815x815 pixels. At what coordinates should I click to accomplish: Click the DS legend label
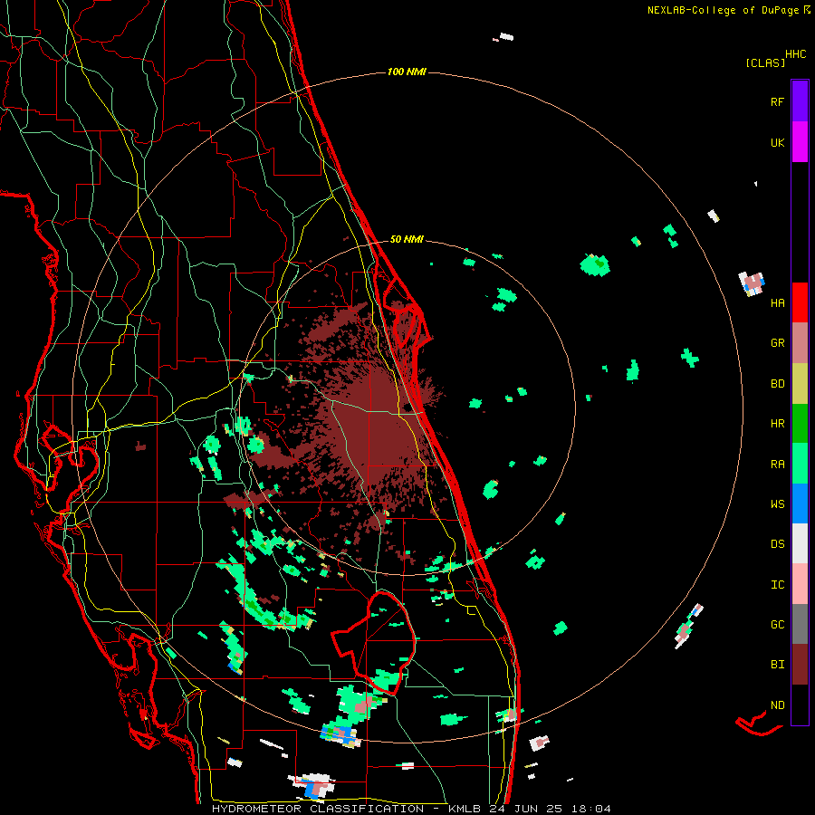[777, 544]
